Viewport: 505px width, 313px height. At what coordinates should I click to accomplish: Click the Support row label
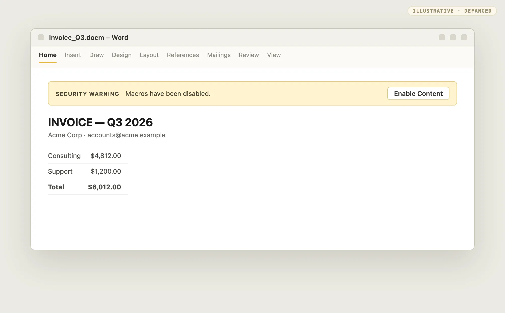point(60,171)
